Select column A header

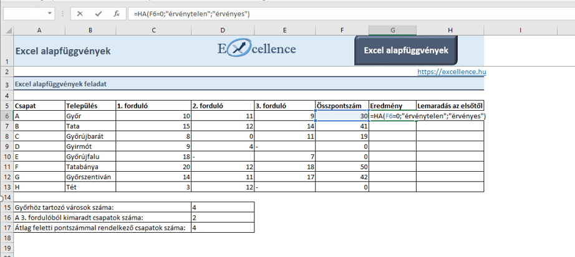click(39, 30)
